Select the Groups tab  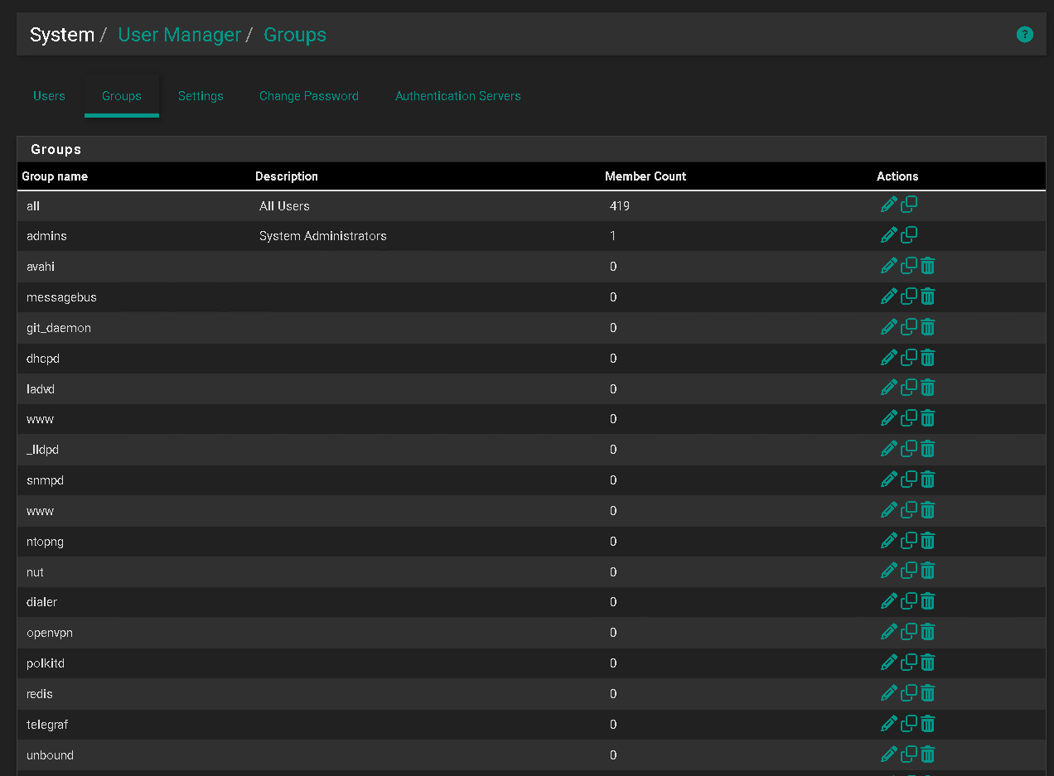click(x=122, y=96)
